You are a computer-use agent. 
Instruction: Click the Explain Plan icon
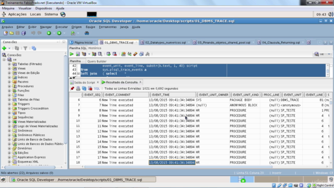tap(84, 54)
